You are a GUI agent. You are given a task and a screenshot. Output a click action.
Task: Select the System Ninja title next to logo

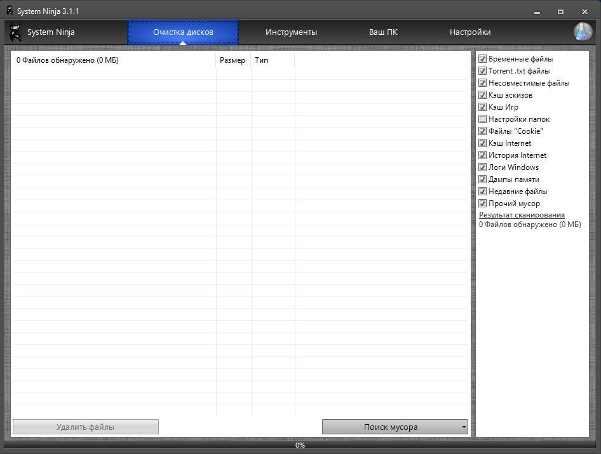[51, 32]
